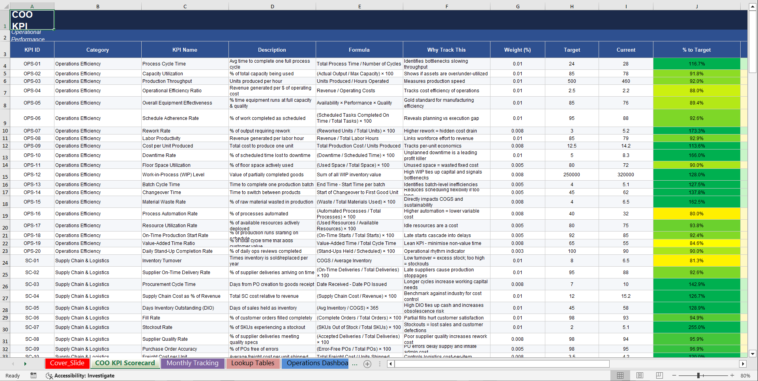Image resolution: width=758 pixels, height=381 pixels.
Task: Click the ellipsis to reveal hidden sheet tabs
Action: 355,364
